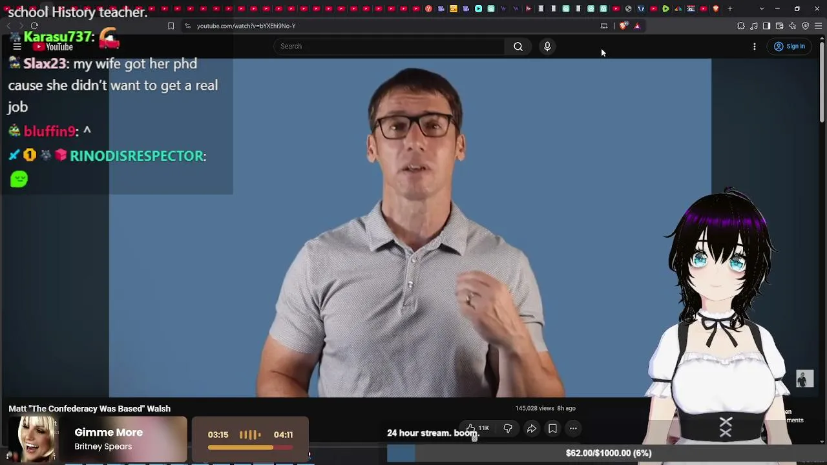Open Brave Rewards triangle icon
This screenshot has width=827, height=465.
pyautogui.click(x=637, y=26)
